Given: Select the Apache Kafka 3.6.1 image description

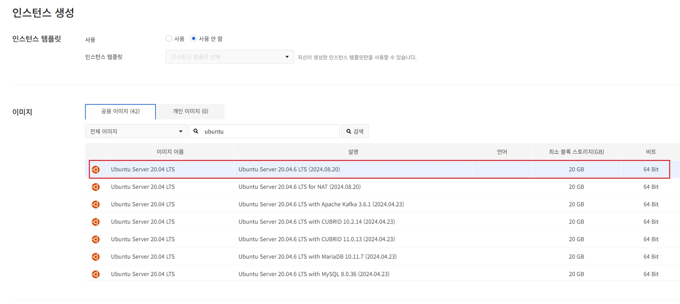Looking at the screenshot, I should [321, 204].
